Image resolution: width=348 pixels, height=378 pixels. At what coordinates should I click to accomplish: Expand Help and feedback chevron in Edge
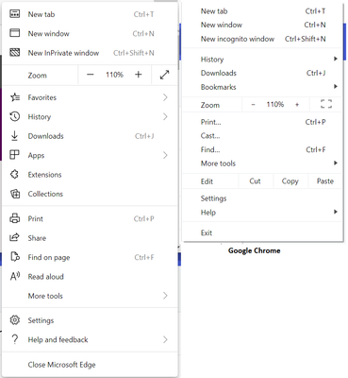165,339
